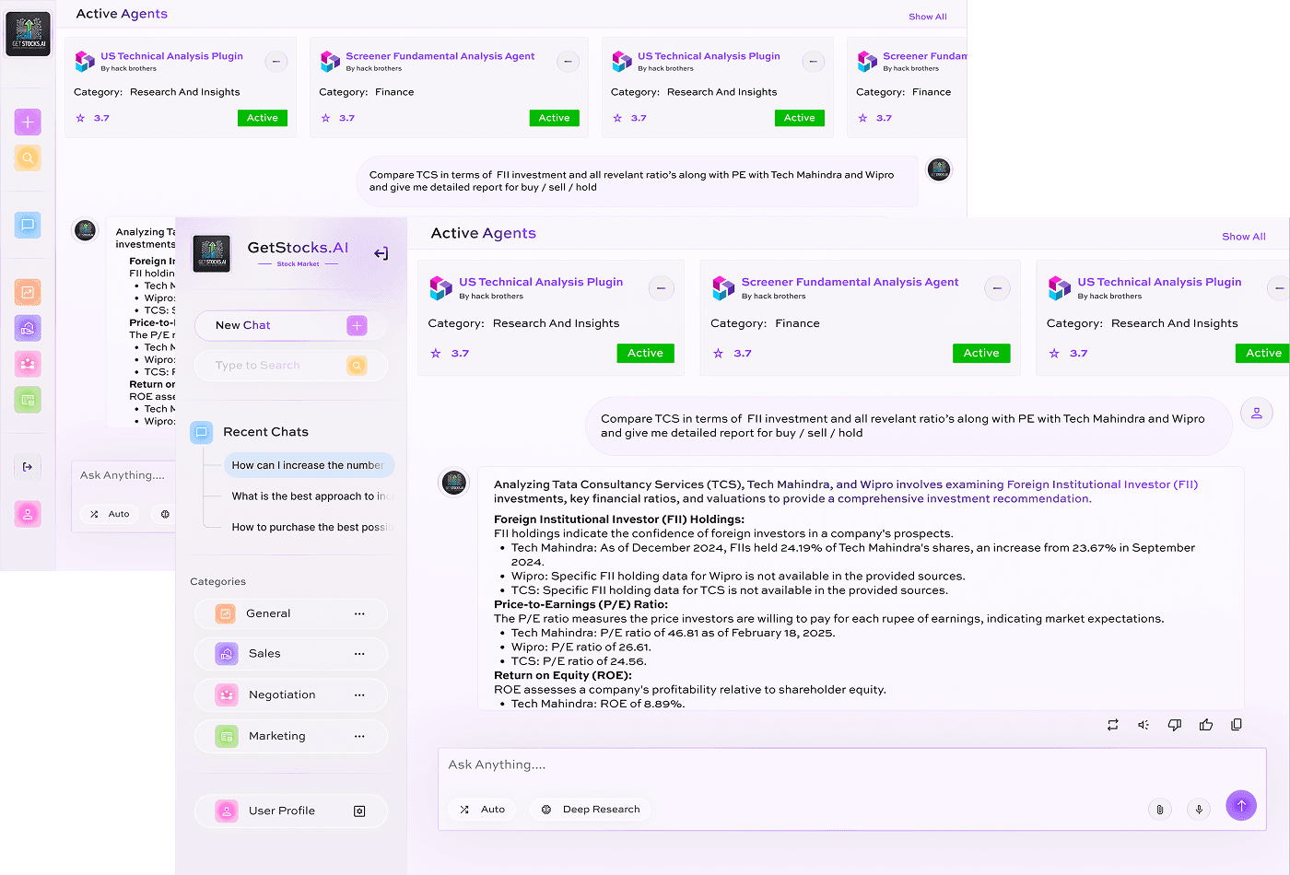Image resolution: width=1290 pixels, height=875 pixels.
Task: Select the Negotiation category in the sidebar
Action: [291, 695]
